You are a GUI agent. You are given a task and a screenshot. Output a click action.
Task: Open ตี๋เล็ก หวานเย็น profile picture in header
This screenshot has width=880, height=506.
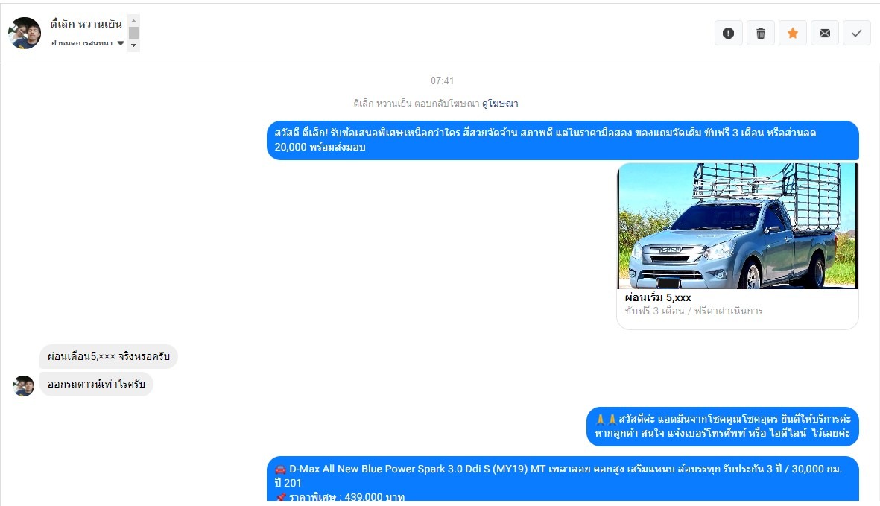[x=25, y=33]
